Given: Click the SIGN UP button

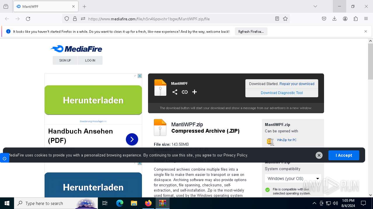Looking at the screenshot, I should [x=65, y=60].
